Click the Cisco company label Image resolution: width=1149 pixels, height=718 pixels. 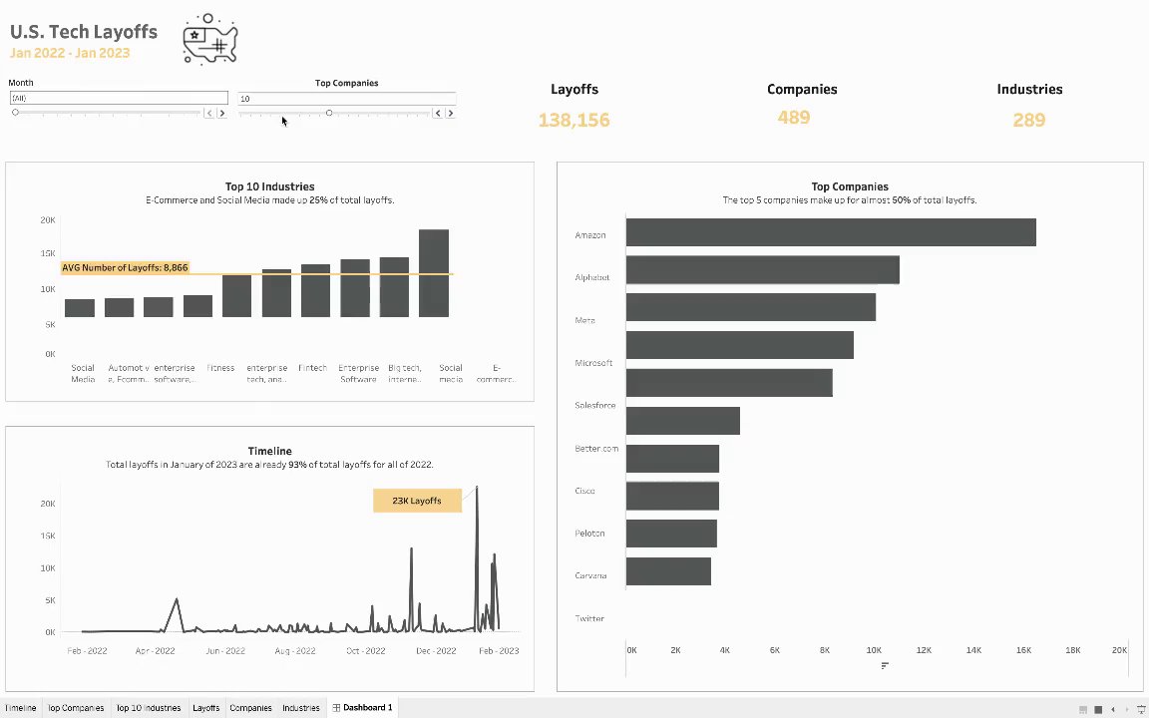584,491
